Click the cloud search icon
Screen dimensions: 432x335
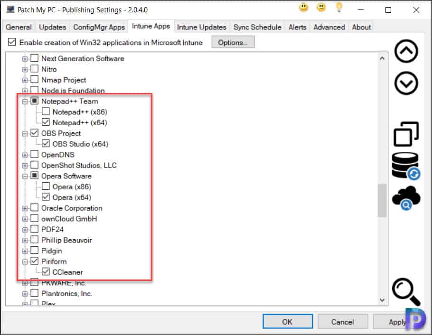click(406, 198)
